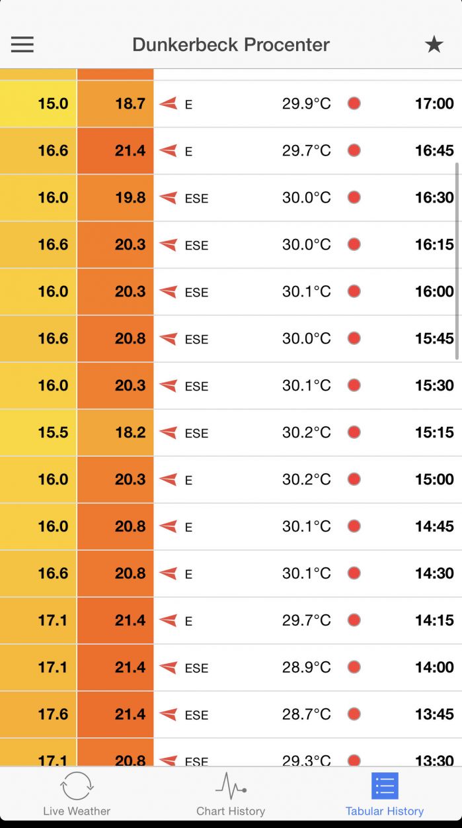Click the wind arrow in the 17:00 row
The height and width of the screenshot is (828, 462).
169,104
